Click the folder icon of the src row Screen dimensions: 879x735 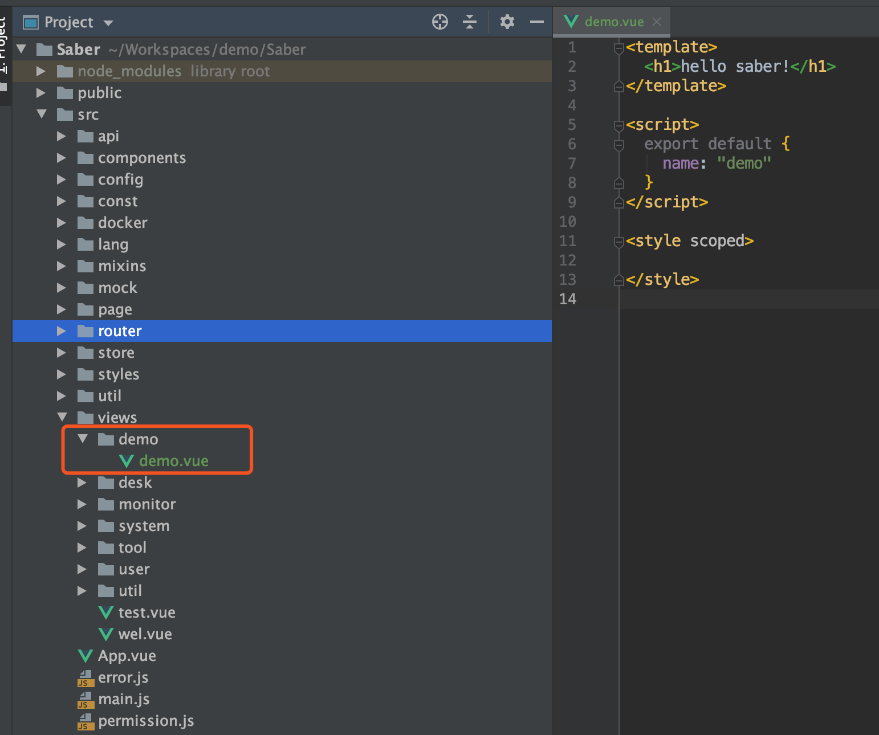[65, 115]
